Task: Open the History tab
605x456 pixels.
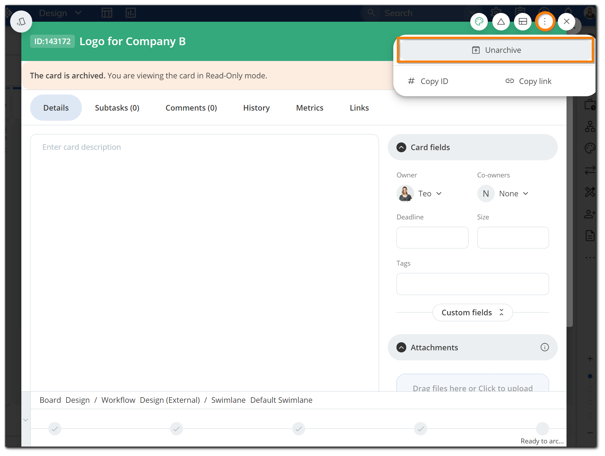Action: coord(256,108)
